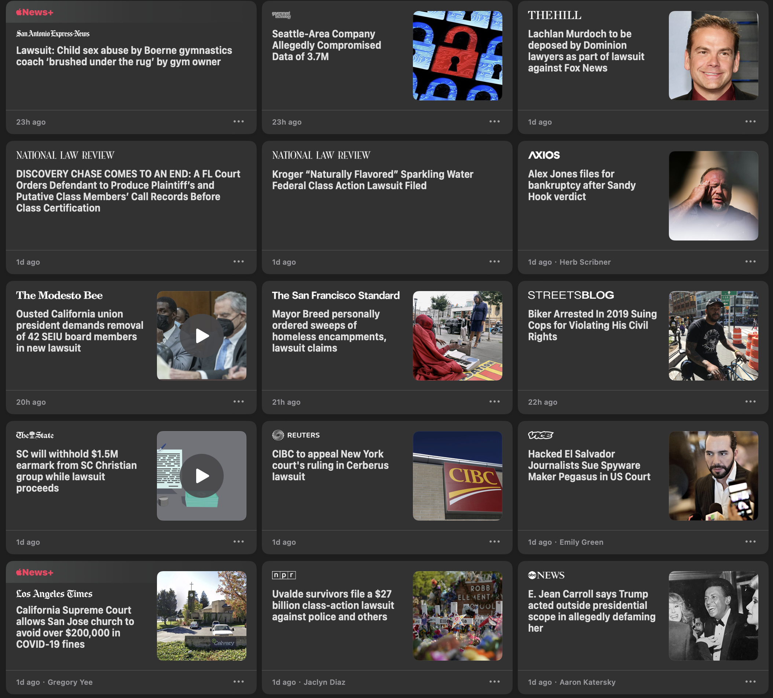Click the ellipsis on Lachlan Murdoch story

click(x=750, y=121)
